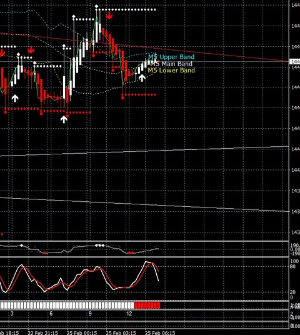Screen dimensions: 300x335
Task: Click the stochastic scale value 80
Action: (x=292, y=266)
